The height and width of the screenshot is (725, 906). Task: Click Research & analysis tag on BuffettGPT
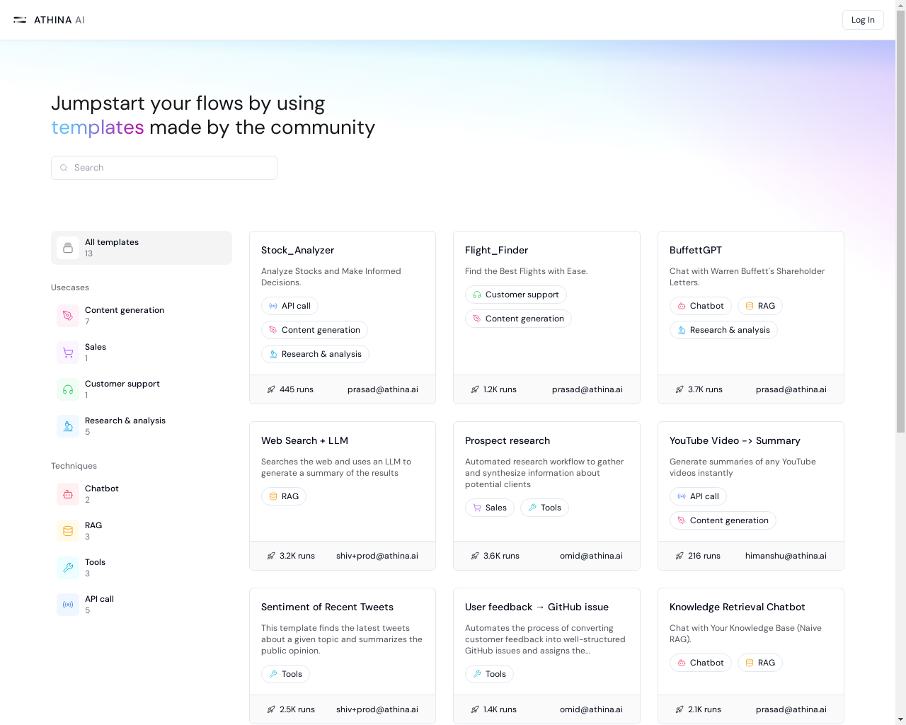click(x=723, y=330)
